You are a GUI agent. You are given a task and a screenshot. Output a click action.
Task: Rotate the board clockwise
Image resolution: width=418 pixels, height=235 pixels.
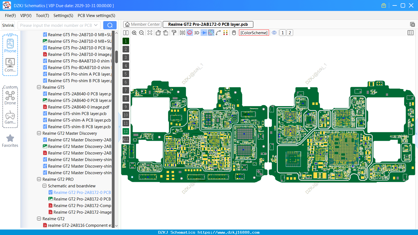[166, 33]
